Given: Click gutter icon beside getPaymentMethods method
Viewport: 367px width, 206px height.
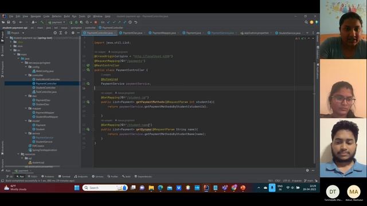Looking at the screenshot, I should point(88,102).
